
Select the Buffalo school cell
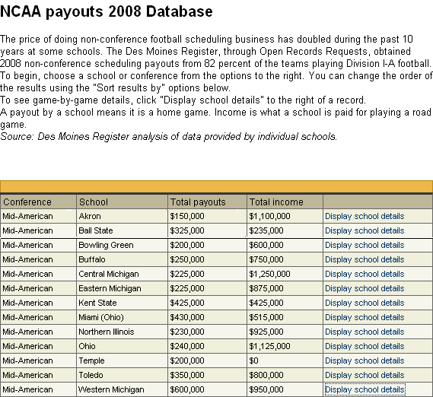pos(122,259)
